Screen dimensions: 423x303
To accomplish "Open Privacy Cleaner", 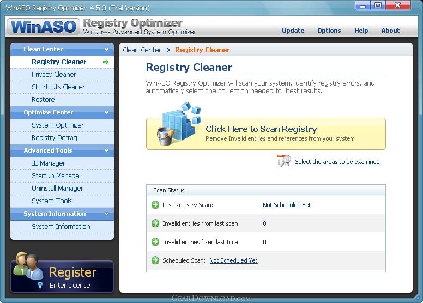I will click(x=62, y=75).
